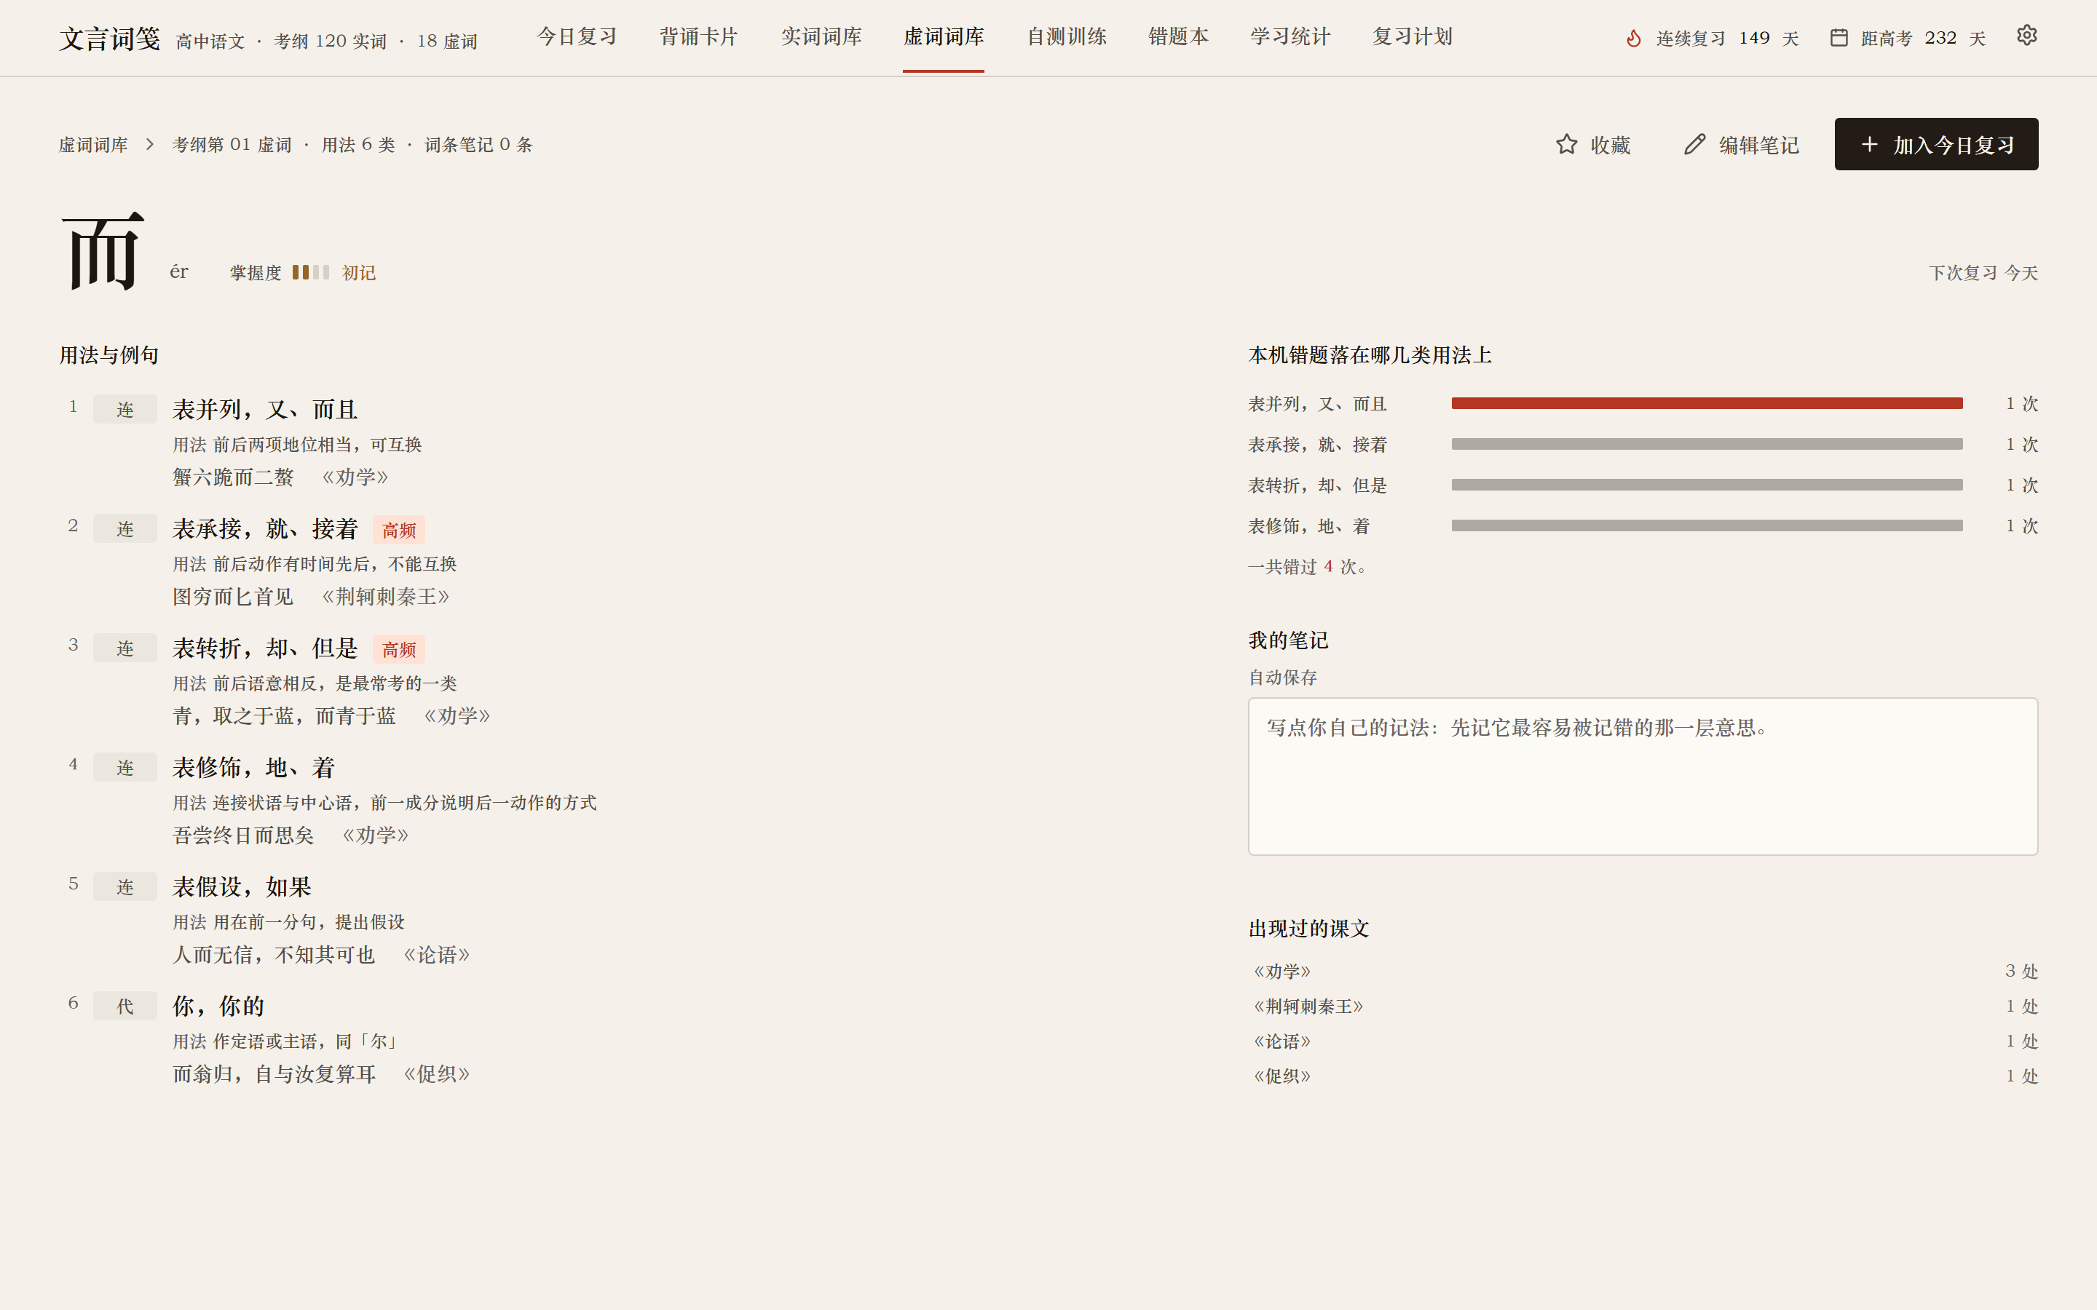
Task: Click the star icon beside 收藏
Action: click(x=1567, y=144)
